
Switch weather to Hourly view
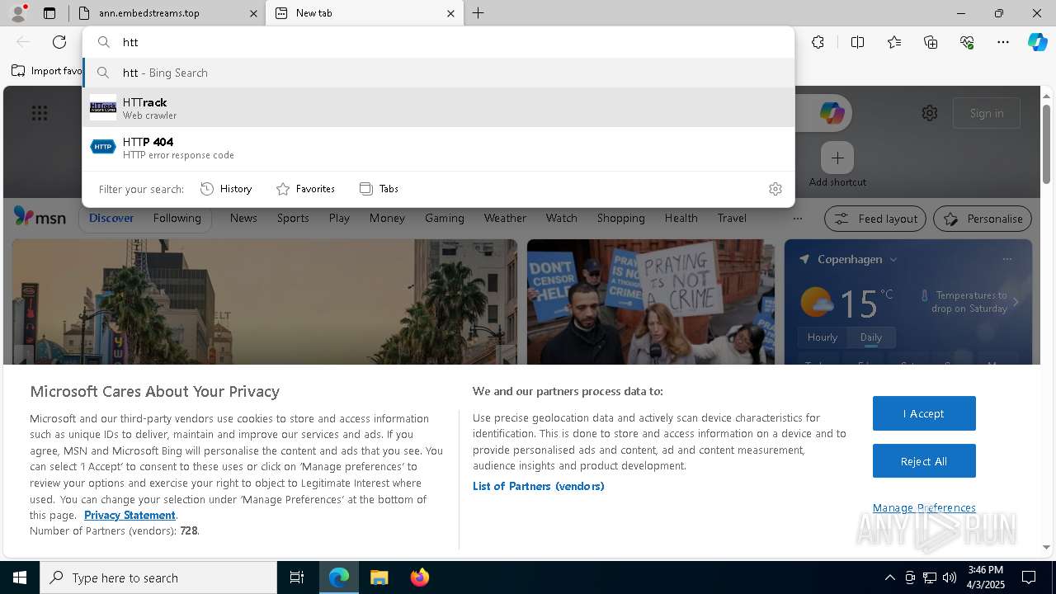click(x=823, y=337)
